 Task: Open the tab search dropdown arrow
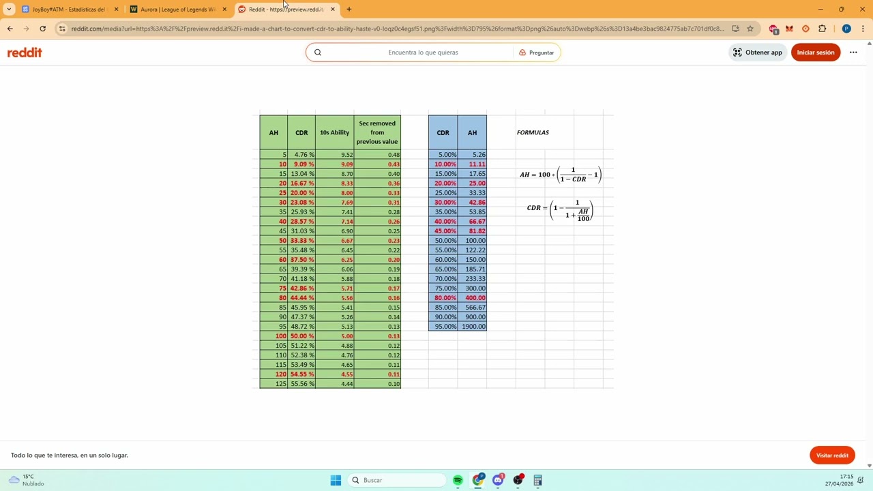9,9
